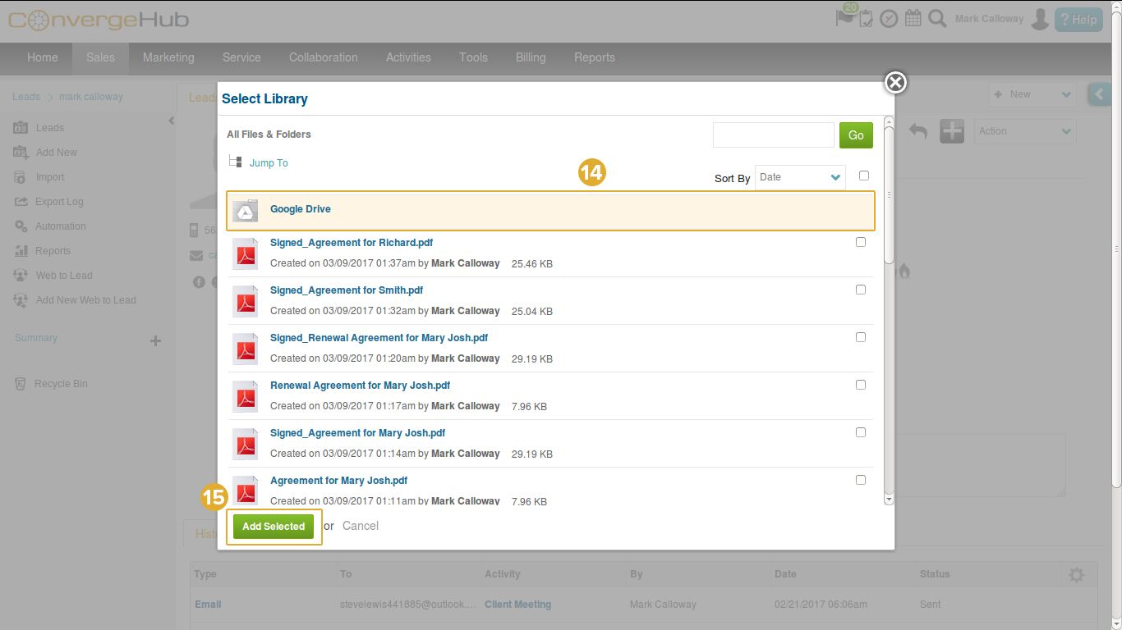Open the search magnifier icon in header
The image size is (1122, 630).
coord(937,18)
